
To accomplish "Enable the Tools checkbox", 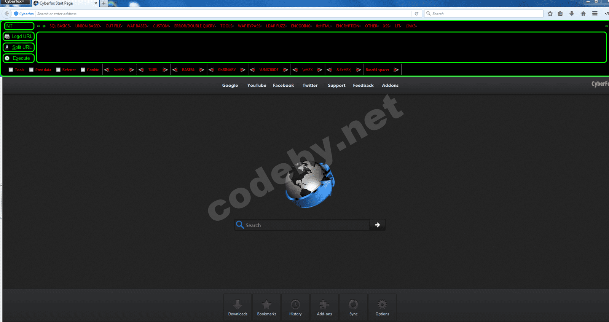I will [x=11, y=70].
